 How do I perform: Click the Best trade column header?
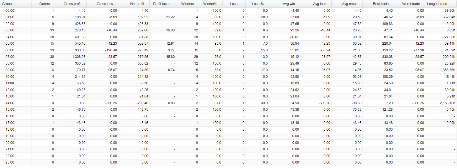coord(378,4)
